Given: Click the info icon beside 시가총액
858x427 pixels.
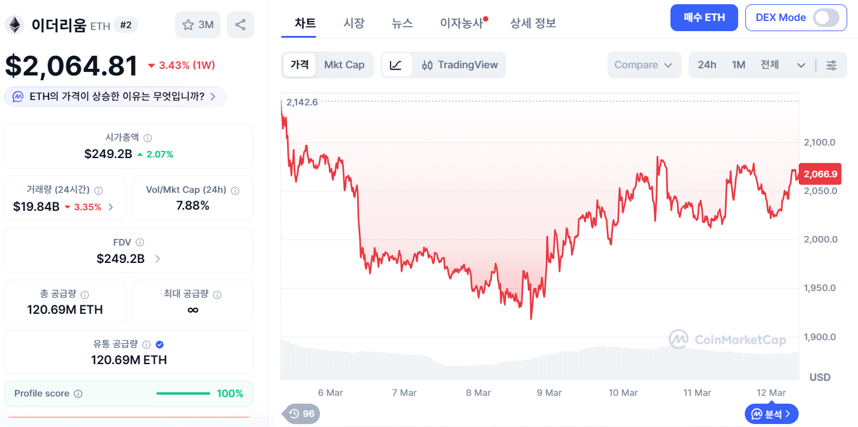Looking at the screenshot, I should (x=148, y=137).
